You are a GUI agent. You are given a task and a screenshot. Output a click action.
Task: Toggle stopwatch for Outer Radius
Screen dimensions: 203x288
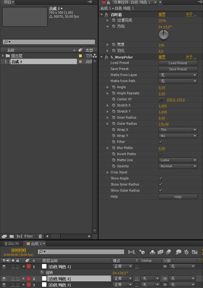(114, 123)
